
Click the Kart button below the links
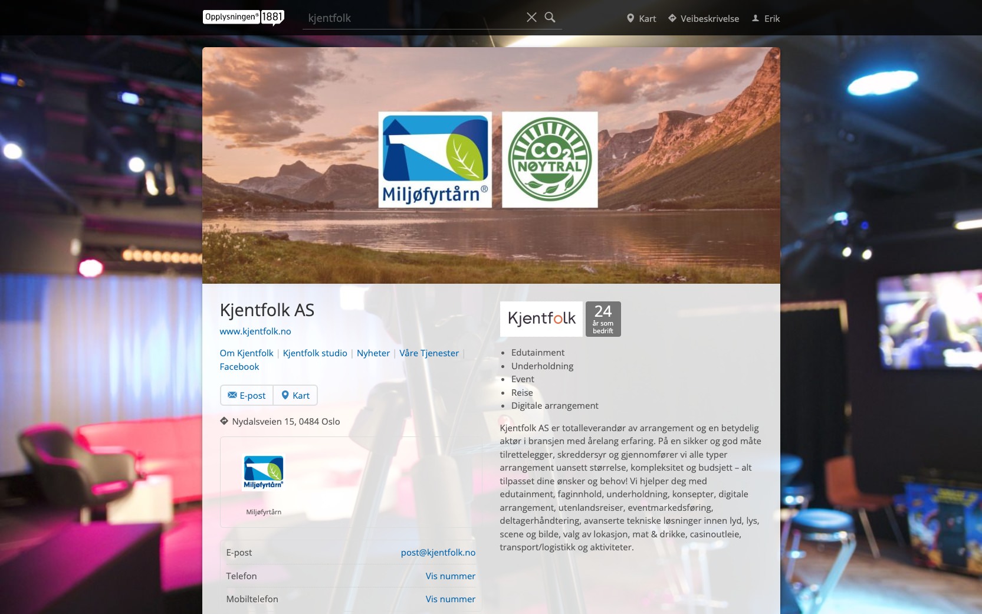pos(295,395)
